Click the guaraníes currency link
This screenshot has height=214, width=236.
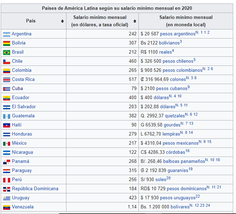(177, 171)
